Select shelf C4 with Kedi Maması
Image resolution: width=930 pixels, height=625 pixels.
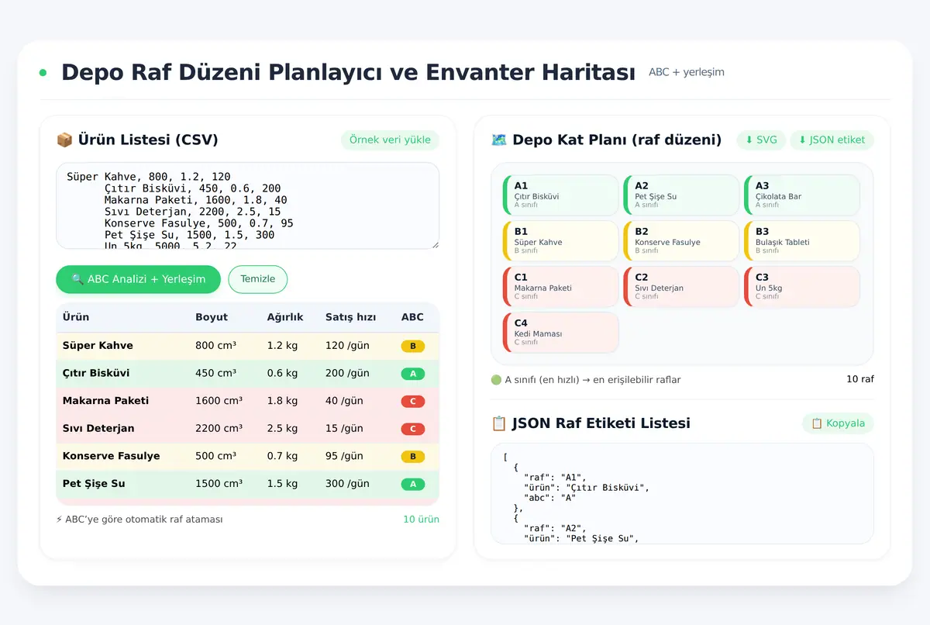click(561, 333)
